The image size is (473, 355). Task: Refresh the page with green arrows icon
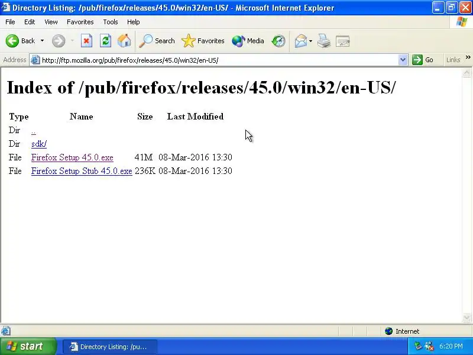coord(105,41)
